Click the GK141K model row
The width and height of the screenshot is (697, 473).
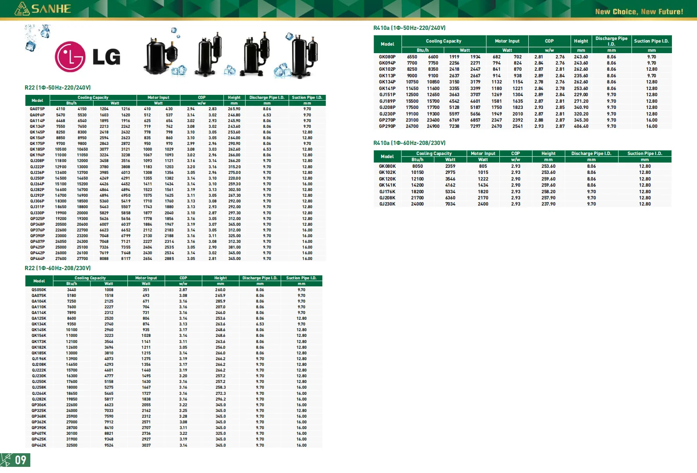pos(387,185)
